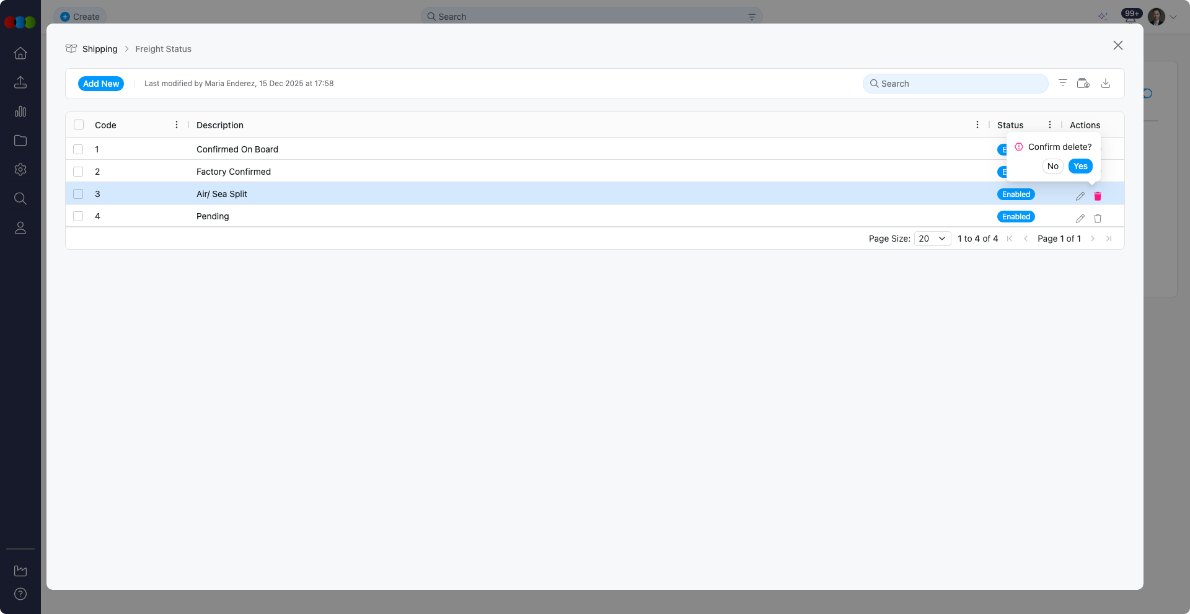Expand the Page Size dropdown

932,239
